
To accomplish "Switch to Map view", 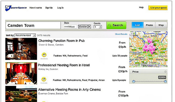I will click(x=161, y=25).
